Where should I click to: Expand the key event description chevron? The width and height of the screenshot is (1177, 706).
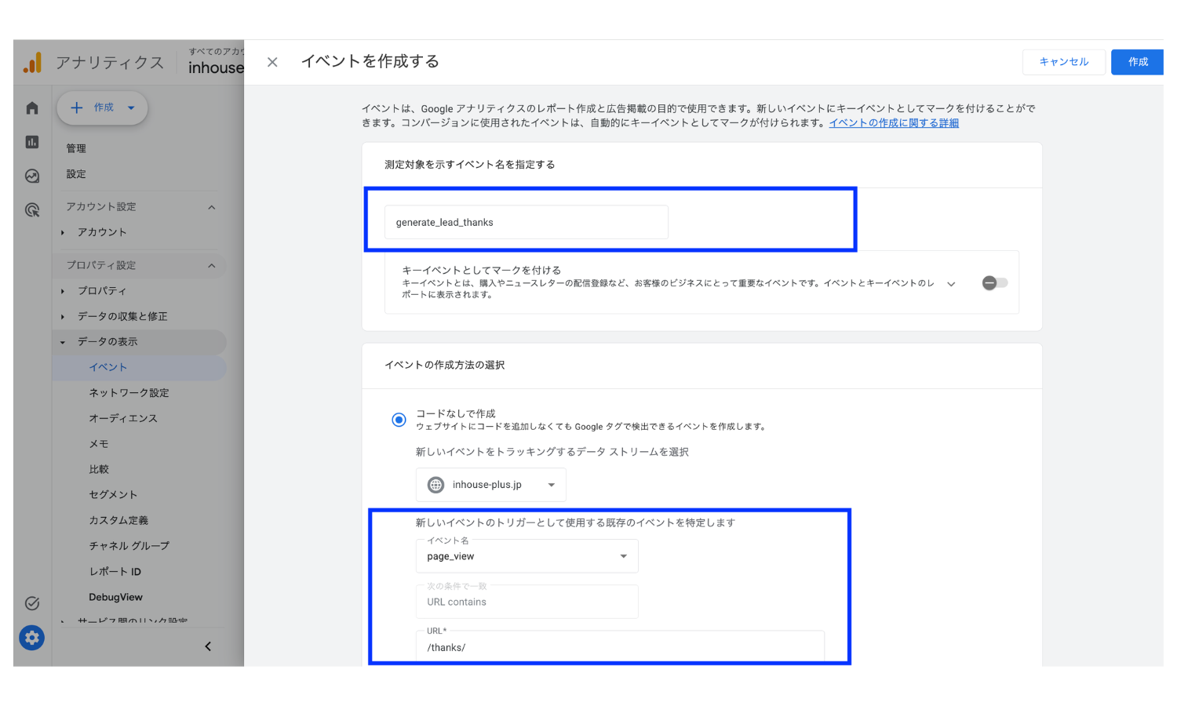click(951, 284)
